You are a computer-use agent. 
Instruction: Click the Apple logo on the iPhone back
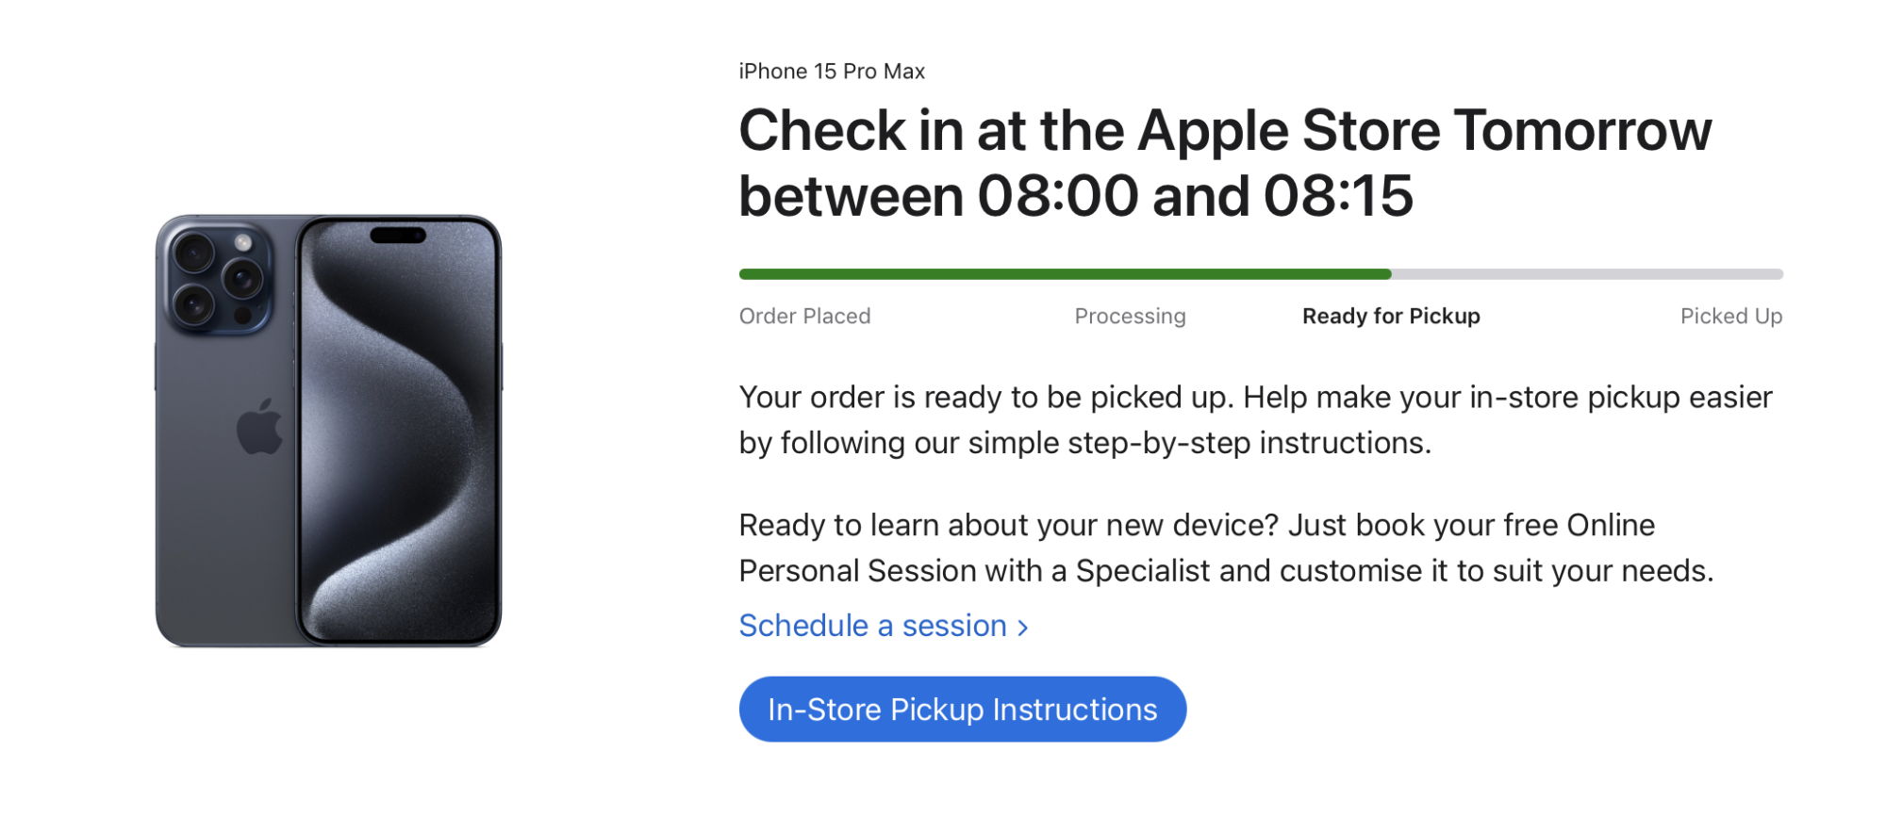coord(259,428)
